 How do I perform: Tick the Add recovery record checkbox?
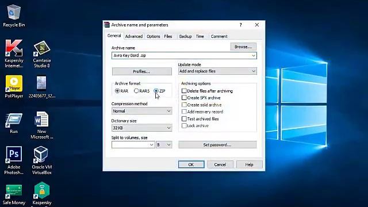tap(184, 112)
